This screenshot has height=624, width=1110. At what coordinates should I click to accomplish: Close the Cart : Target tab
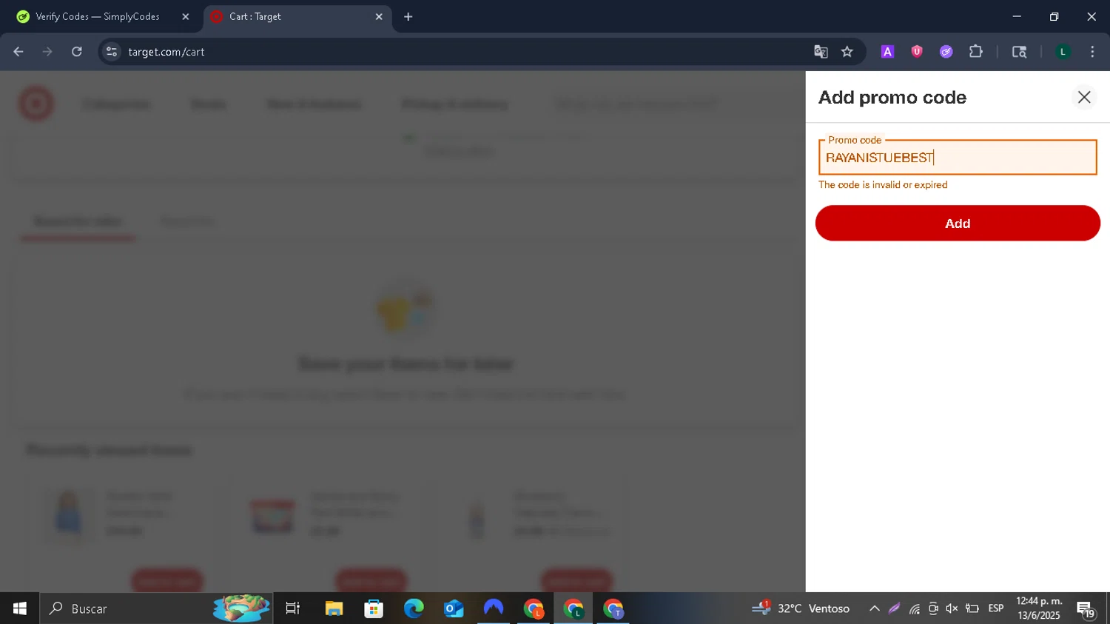coord(379,16)
